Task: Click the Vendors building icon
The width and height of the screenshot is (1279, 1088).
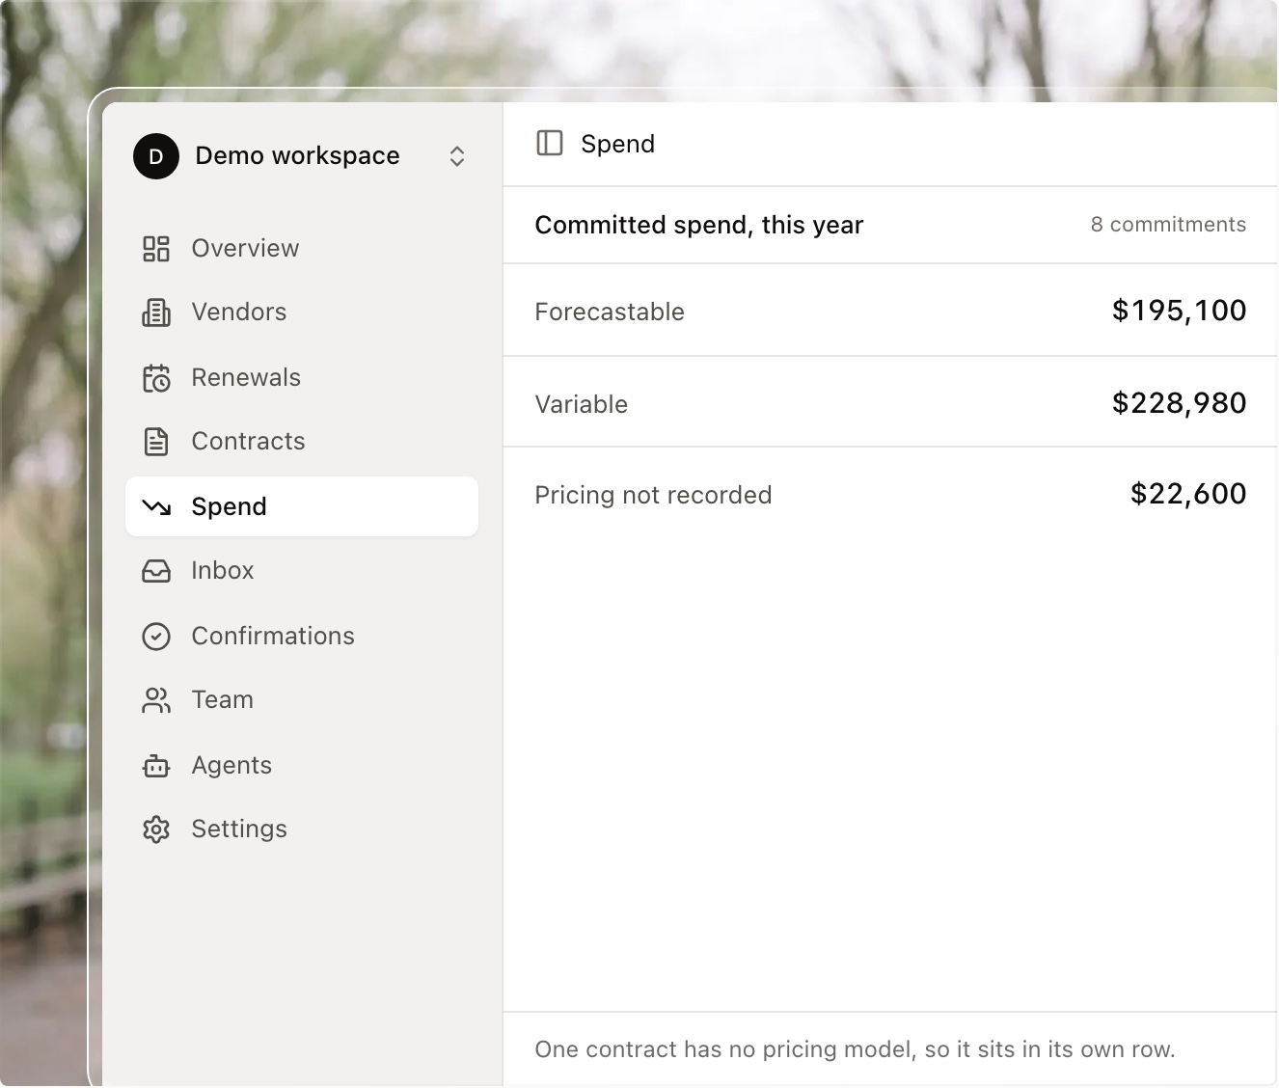Action: click(x=156, y=313)
